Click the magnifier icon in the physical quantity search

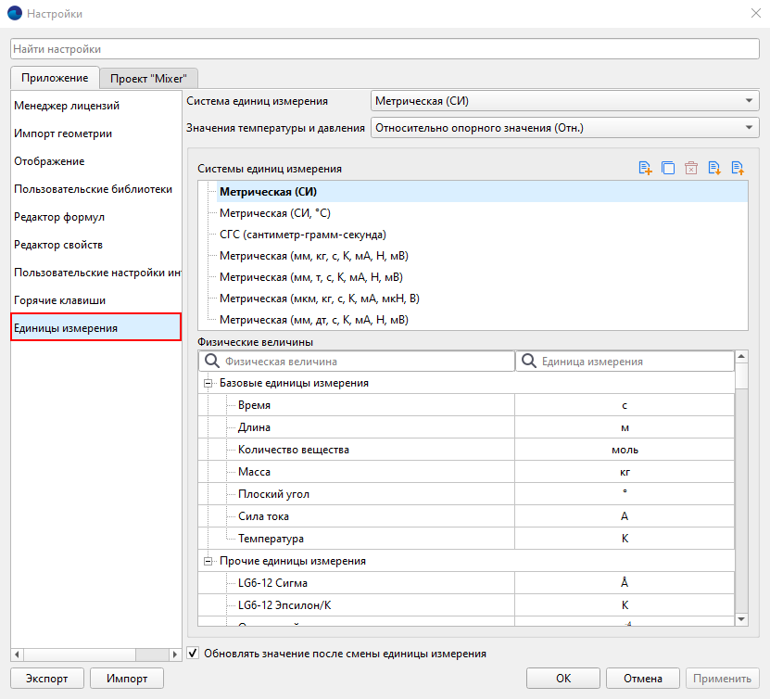[x=212, y=361]
